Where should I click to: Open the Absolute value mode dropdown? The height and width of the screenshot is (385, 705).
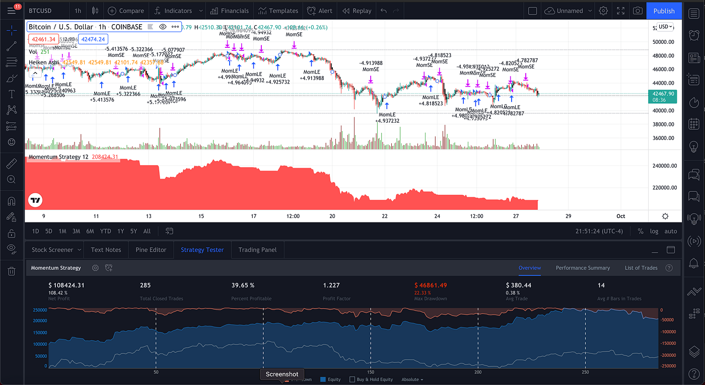(412, 379)
